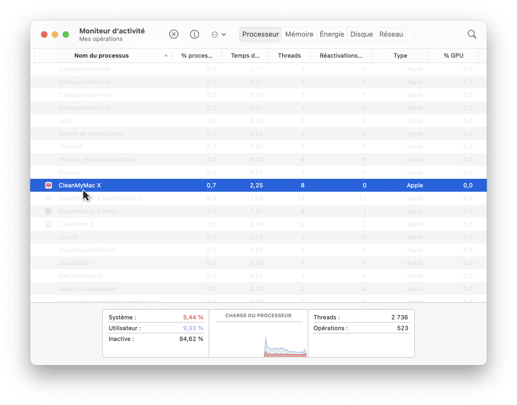Click the stop process (X) toolbar icon

point(174,34)
